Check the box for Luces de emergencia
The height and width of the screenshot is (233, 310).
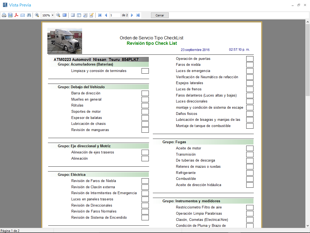point(250,71)
